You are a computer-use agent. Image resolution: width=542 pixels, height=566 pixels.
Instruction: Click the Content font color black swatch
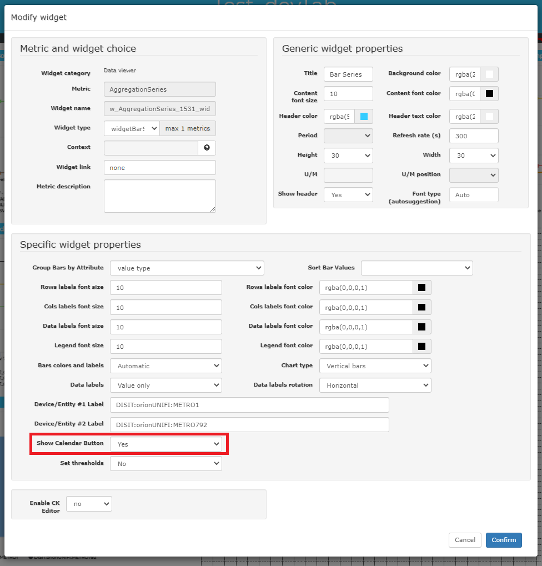click(x=489, y=94)
